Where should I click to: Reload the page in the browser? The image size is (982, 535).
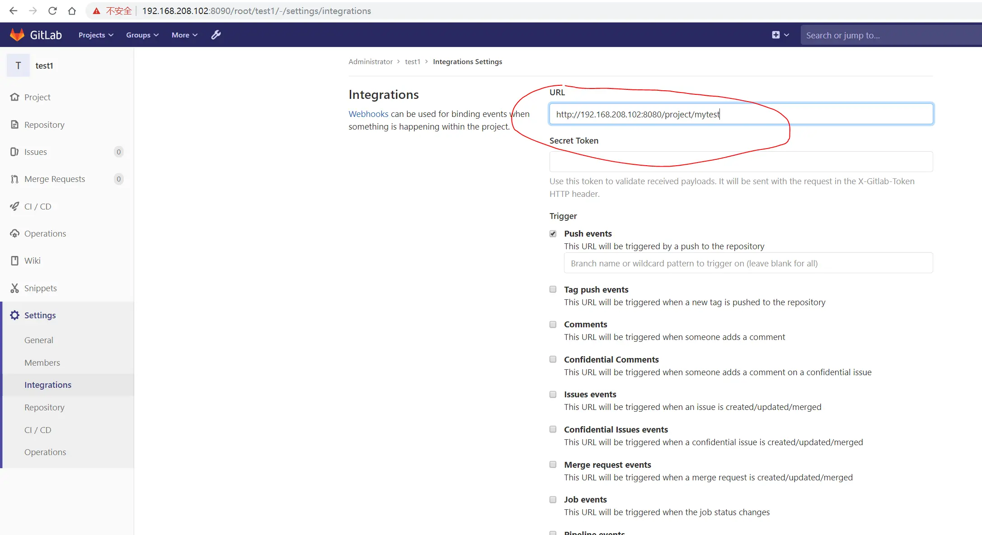coord(52,11)
